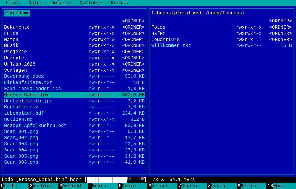This screenshot has height=189, width=296.
Task: Click the 73 % upload percentage
Action: tap(158, 180)
